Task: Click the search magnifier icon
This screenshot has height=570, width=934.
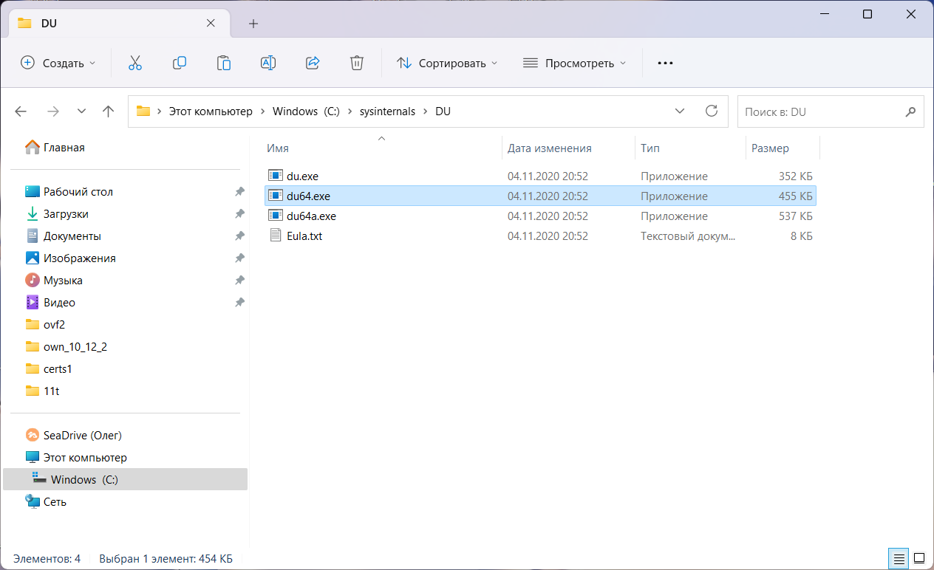Action: (910, 111)
